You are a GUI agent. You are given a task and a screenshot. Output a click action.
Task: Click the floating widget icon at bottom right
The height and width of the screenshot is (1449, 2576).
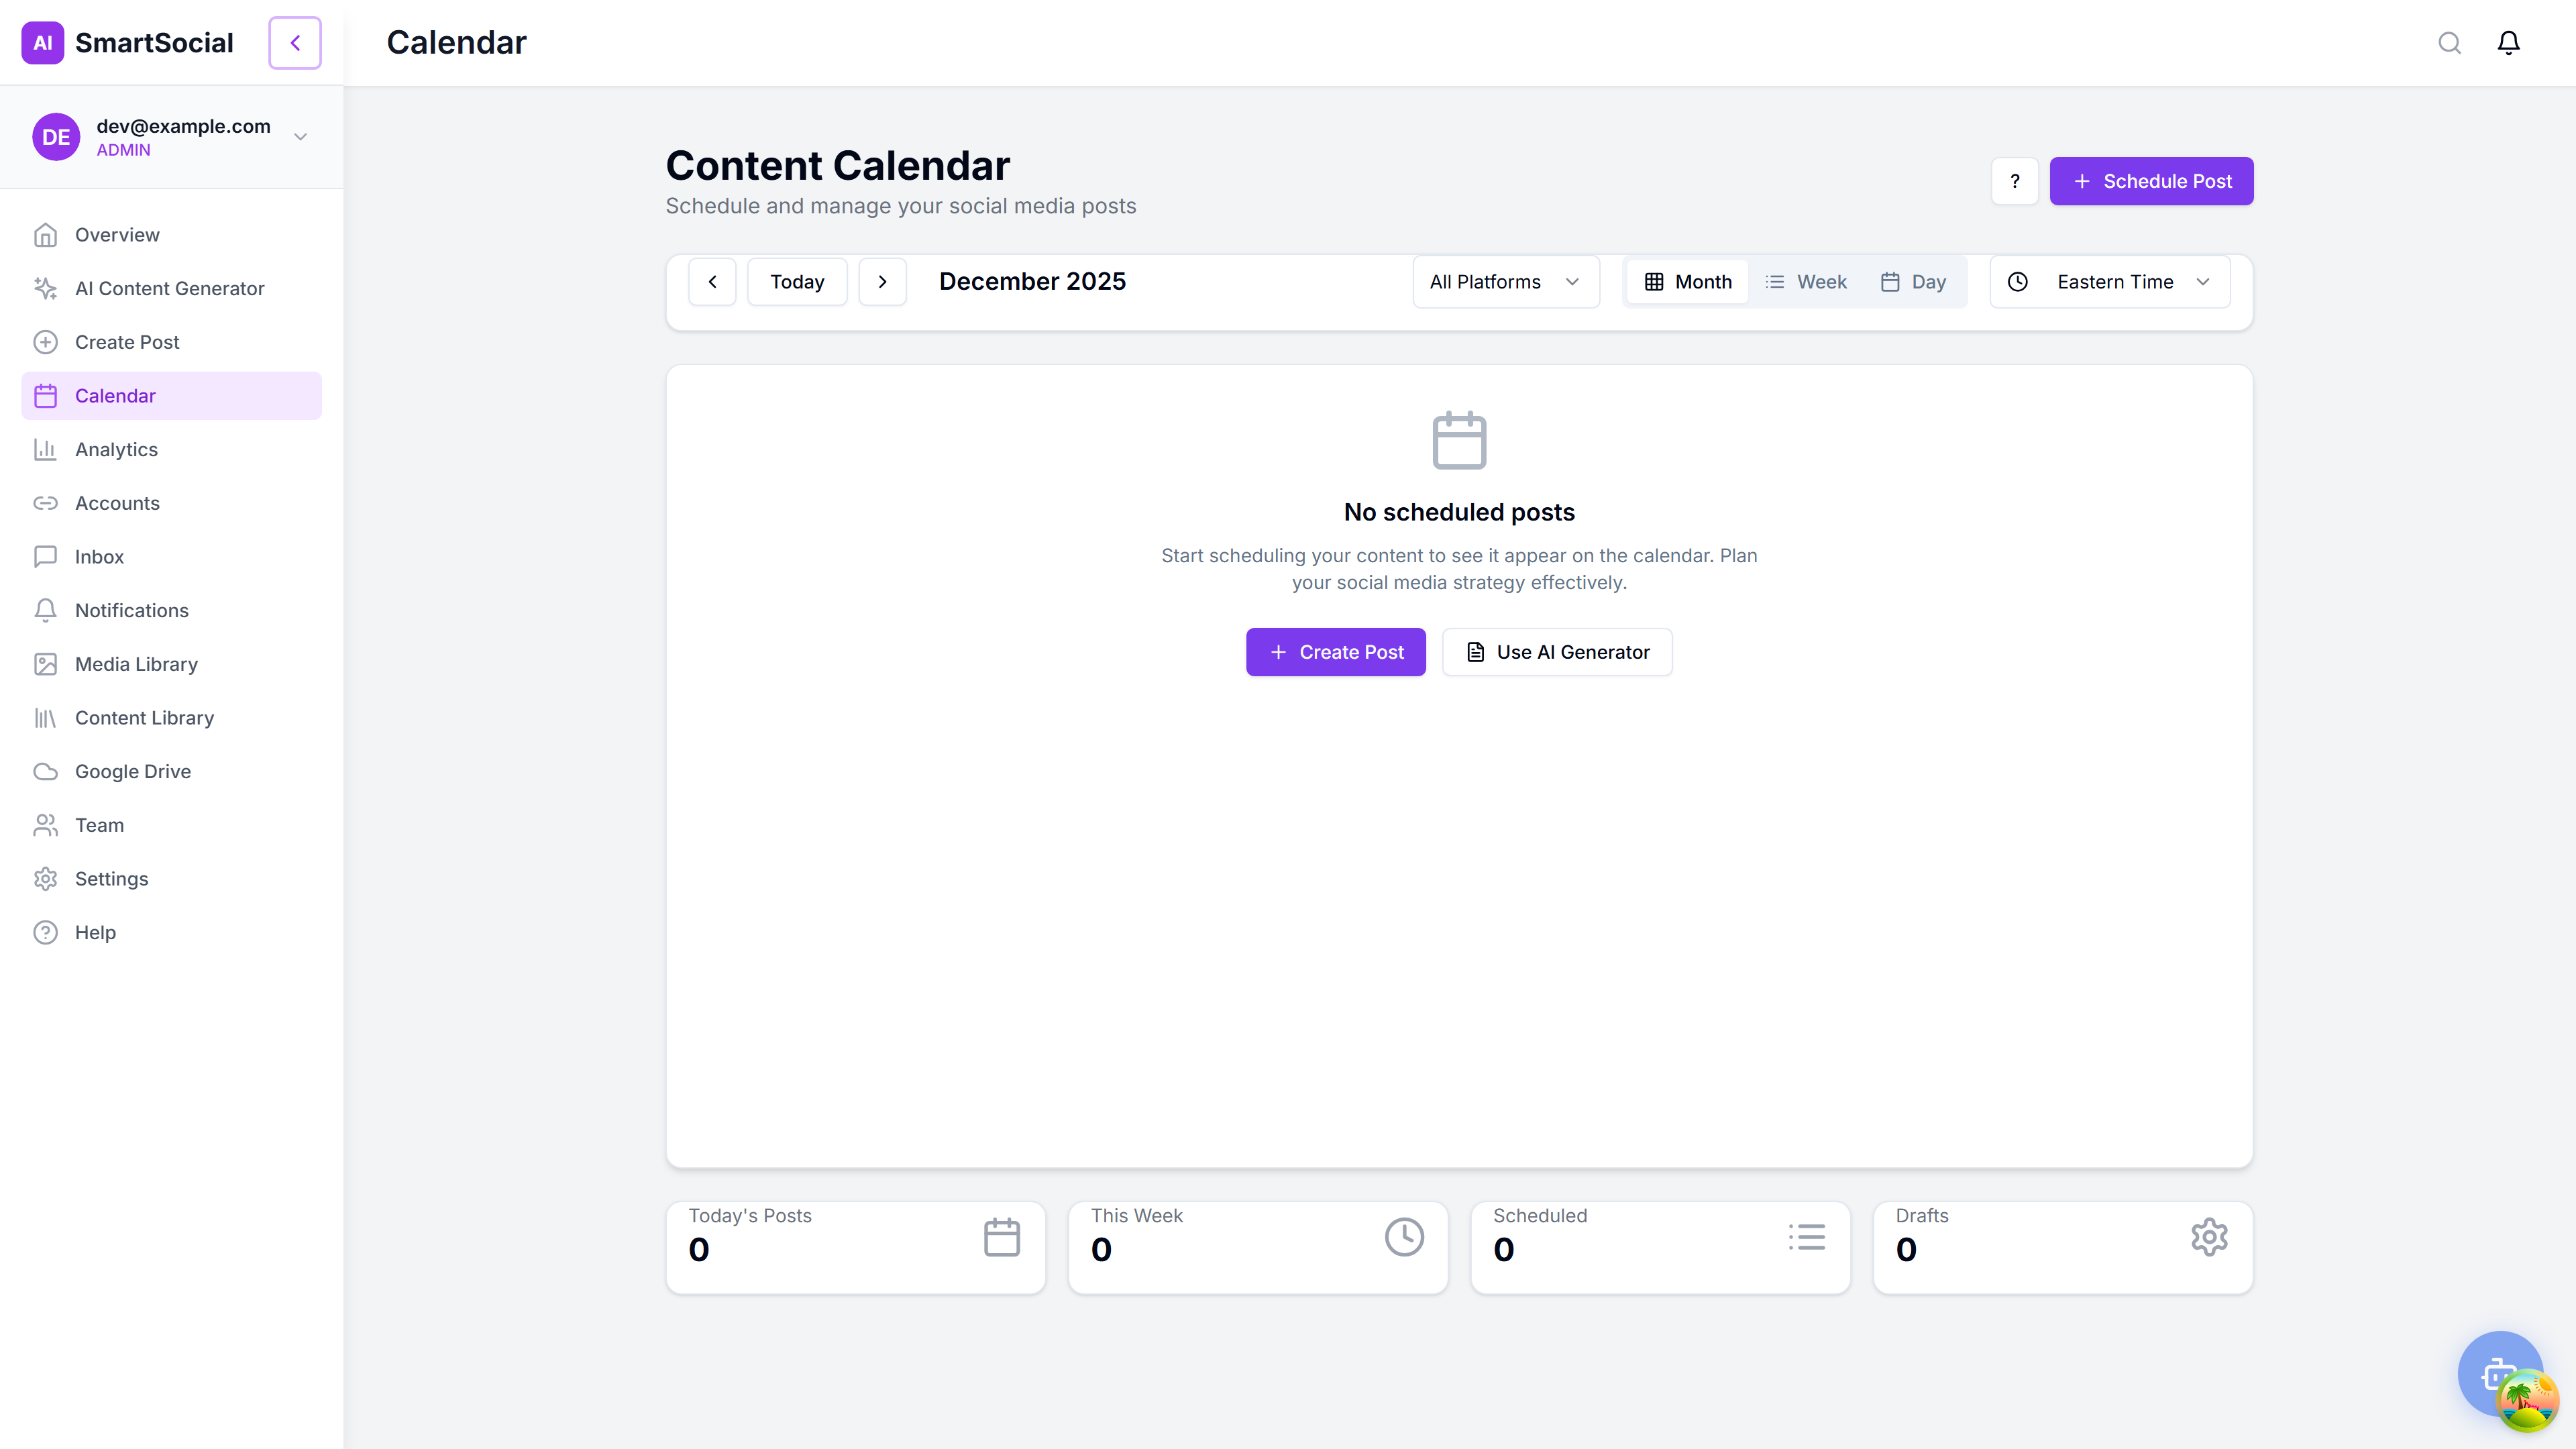tap(2501, 1374)
